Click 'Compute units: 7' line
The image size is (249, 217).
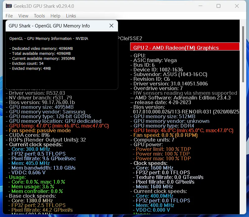pos(152,140)
